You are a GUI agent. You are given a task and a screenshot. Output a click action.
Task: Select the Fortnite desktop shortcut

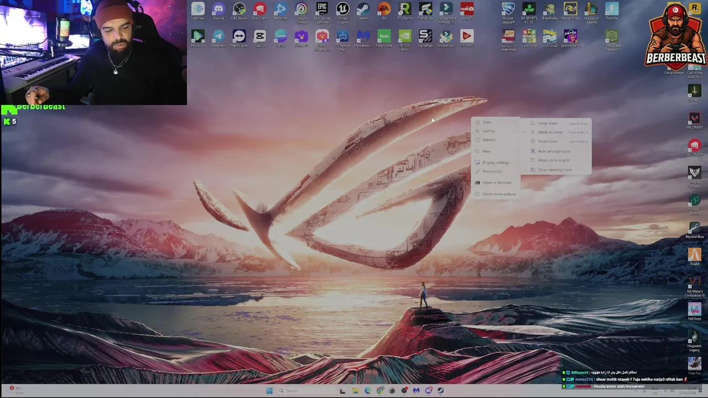tap(611, 11)
